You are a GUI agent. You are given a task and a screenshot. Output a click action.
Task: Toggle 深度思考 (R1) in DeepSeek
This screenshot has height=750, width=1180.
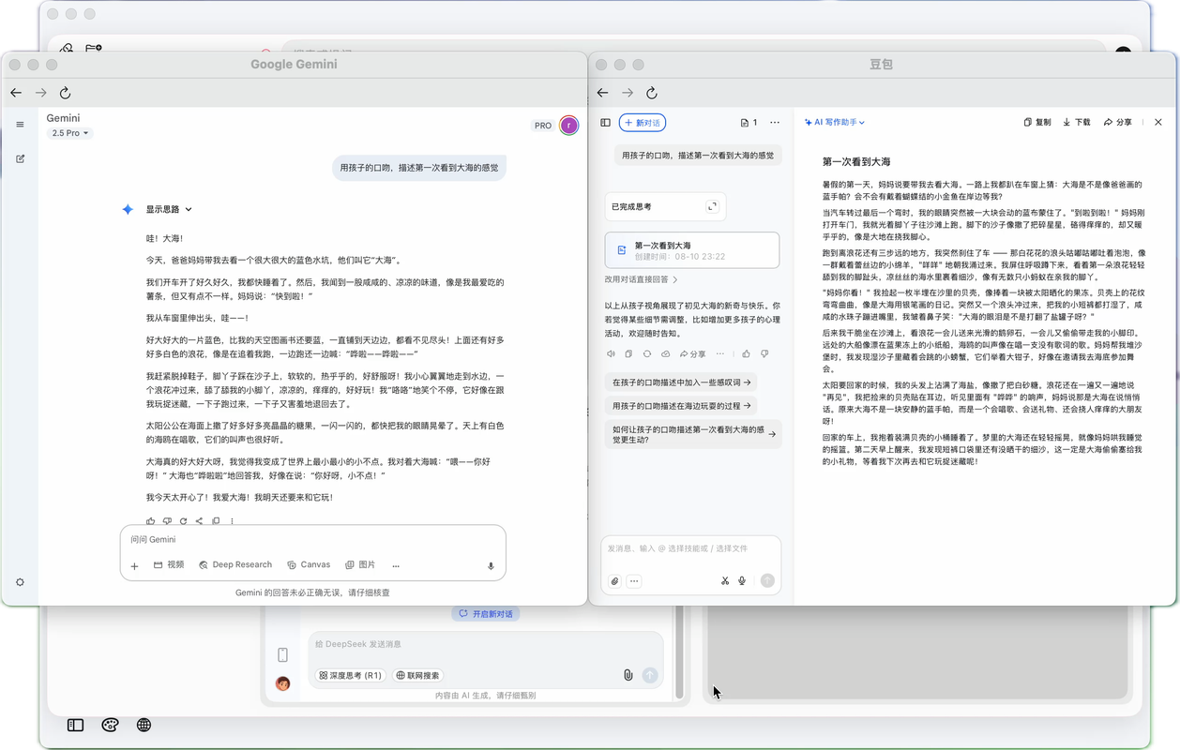click(x=350, y=675)
